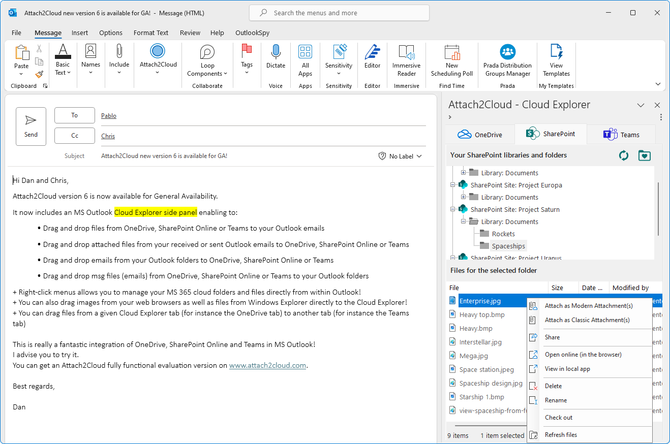The image size is (670, 444).
Task: Click the search the menus box
Action: pos(339,13)
